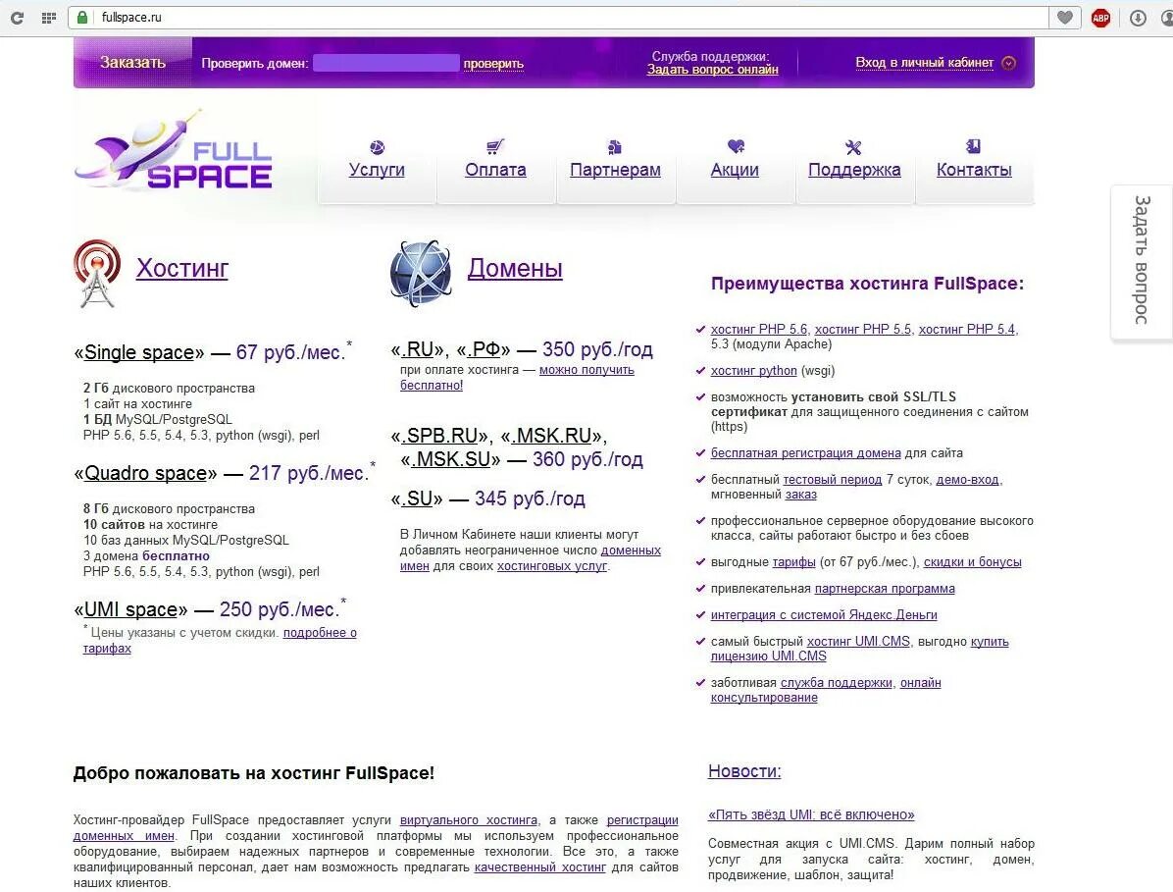Click the .MSK.RU domain link
The image size is (1173, 892).
pos(552,436)
